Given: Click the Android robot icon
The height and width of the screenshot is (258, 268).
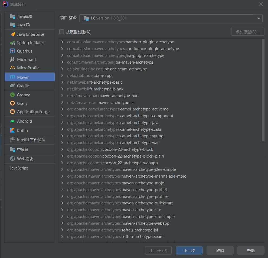Looking at the screenshot, I should pyautogui.click(x=12, y=121).
